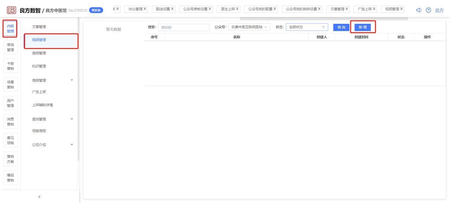
Task: Click the 操作 column header
Action: click(427, 37)
